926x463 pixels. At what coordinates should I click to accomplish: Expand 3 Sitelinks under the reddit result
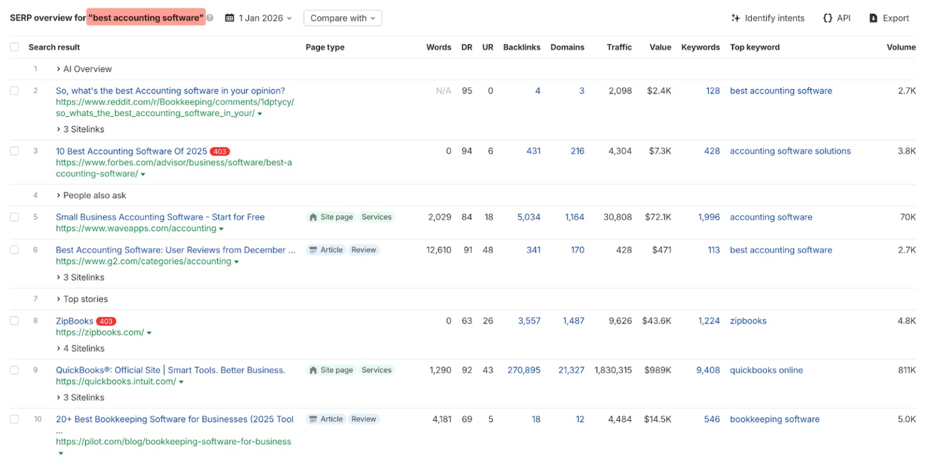(x=80, y=129)
